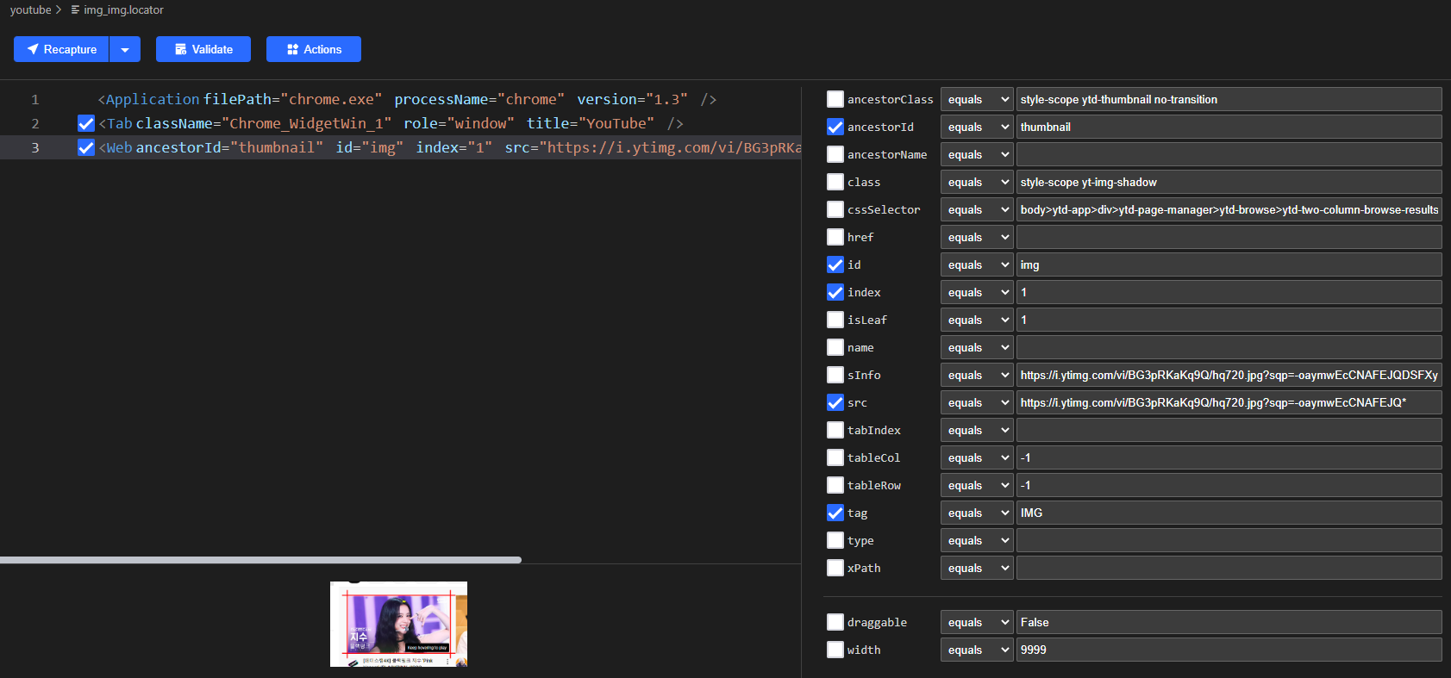
Task: Click the Actions button
Action: point(314,49)
